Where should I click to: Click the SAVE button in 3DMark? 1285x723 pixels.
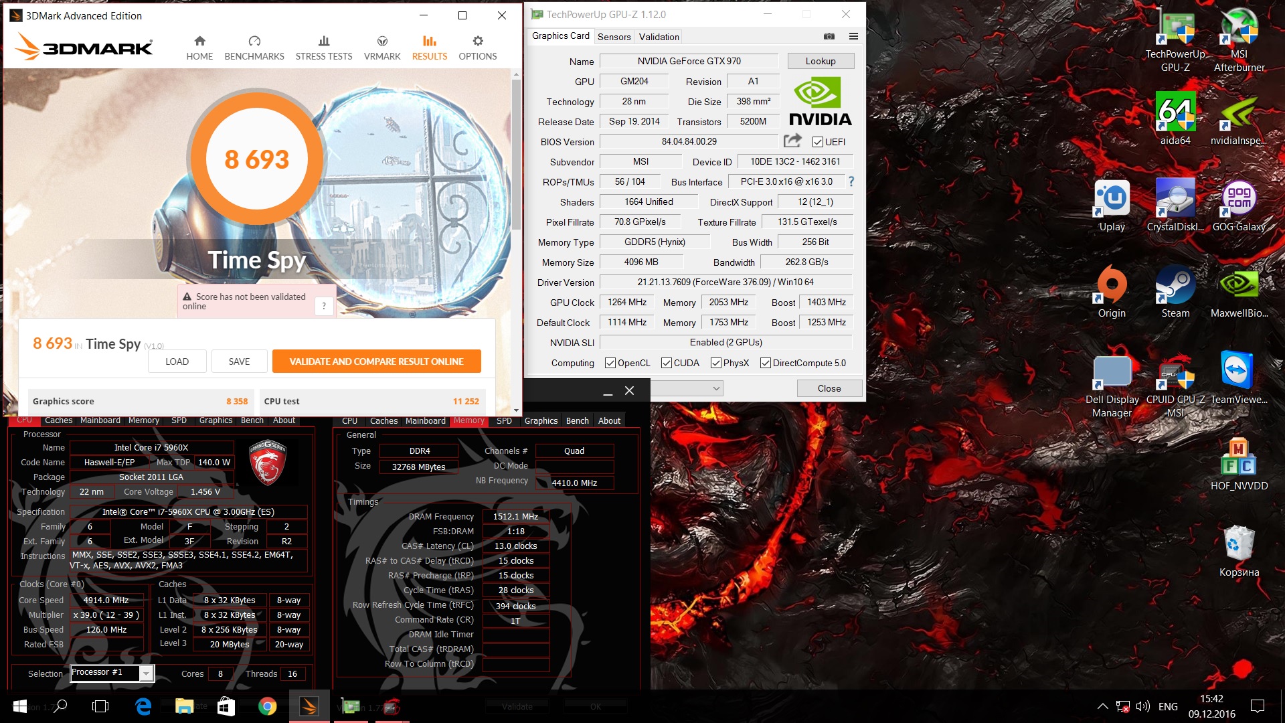pos(239,361)
